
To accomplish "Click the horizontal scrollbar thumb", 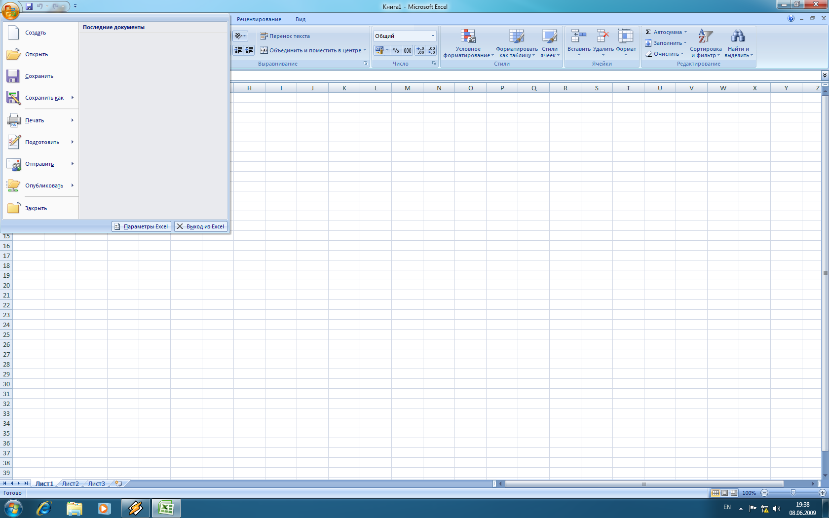I will pyautogui.click(x=644, y=483).
